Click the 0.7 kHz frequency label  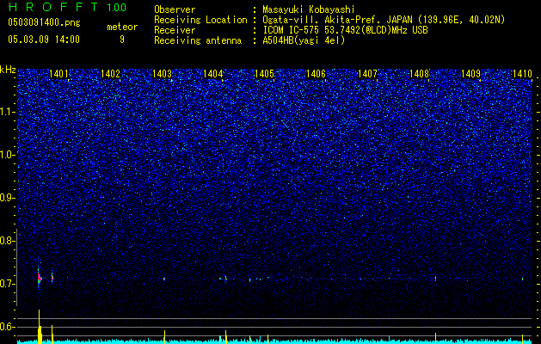pos(7,284)
